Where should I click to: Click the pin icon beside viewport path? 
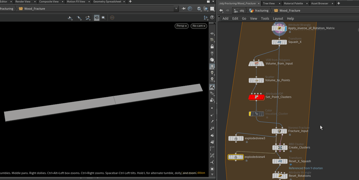coord(184,9)
